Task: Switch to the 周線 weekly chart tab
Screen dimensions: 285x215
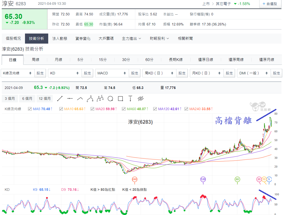Action: pyautogui.click(x=35, y=60)
